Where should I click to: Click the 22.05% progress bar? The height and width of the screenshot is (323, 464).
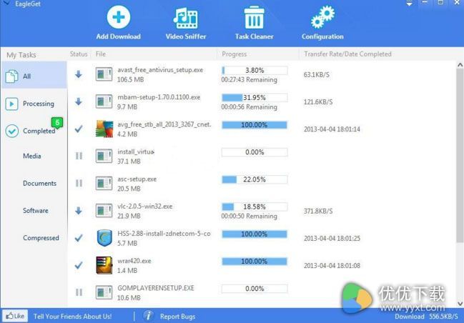[255, 179]
